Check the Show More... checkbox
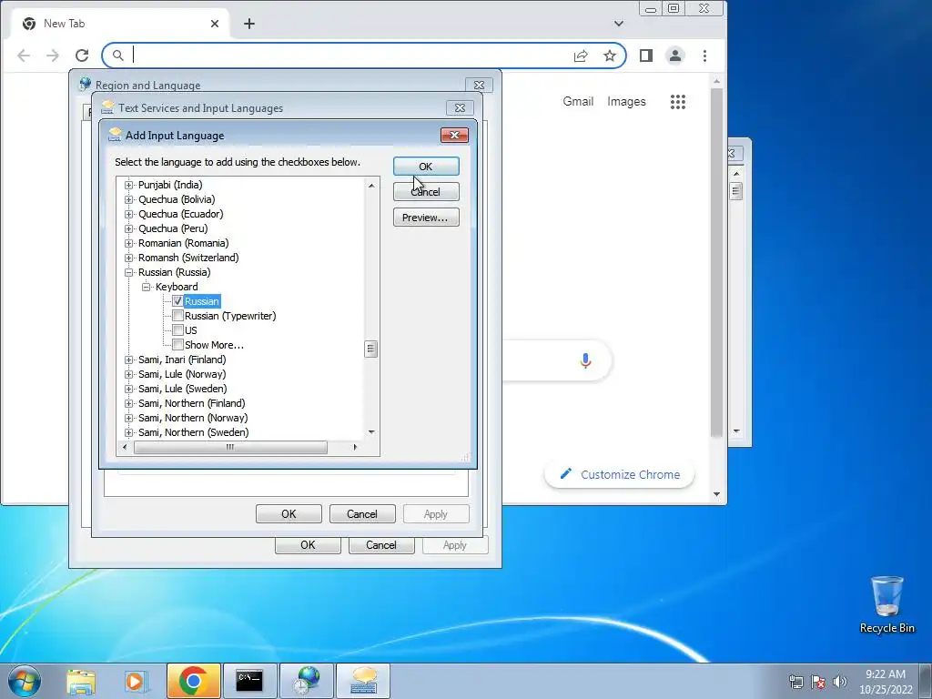Viewport: 932px width, 699px height. [x=177, y=345]
